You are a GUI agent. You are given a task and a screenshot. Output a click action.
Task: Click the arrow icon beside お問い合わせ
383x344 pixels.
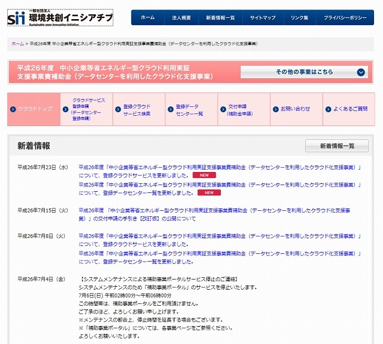tap(276, 109)
